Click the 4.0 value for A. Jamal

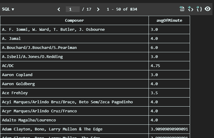coord(169,39)
